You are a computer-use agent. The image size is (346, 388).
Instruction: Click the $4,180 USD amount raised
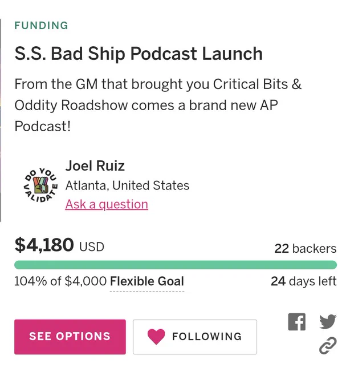tap(59, 245)
